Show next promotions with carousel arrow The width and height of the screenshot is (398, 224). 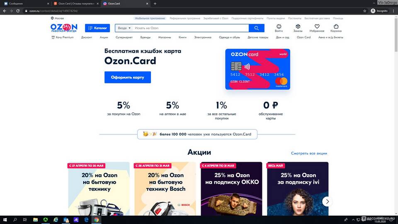coord(327,202)
